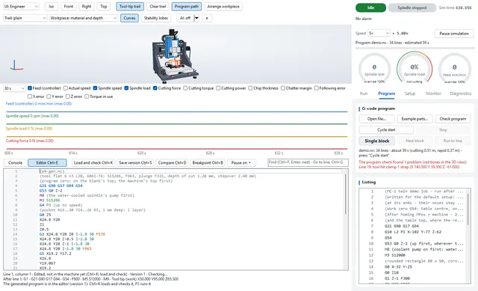Open the simulation Speed 5x dropdown
478x291 pixels.
(379, 33)
